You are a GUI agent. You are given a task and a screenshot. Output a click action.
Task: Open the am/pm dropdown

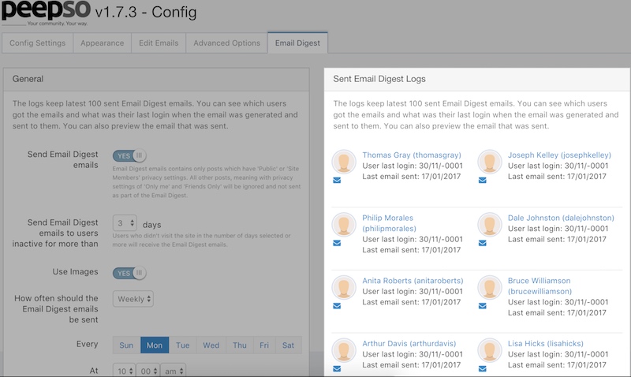(174, 371)
